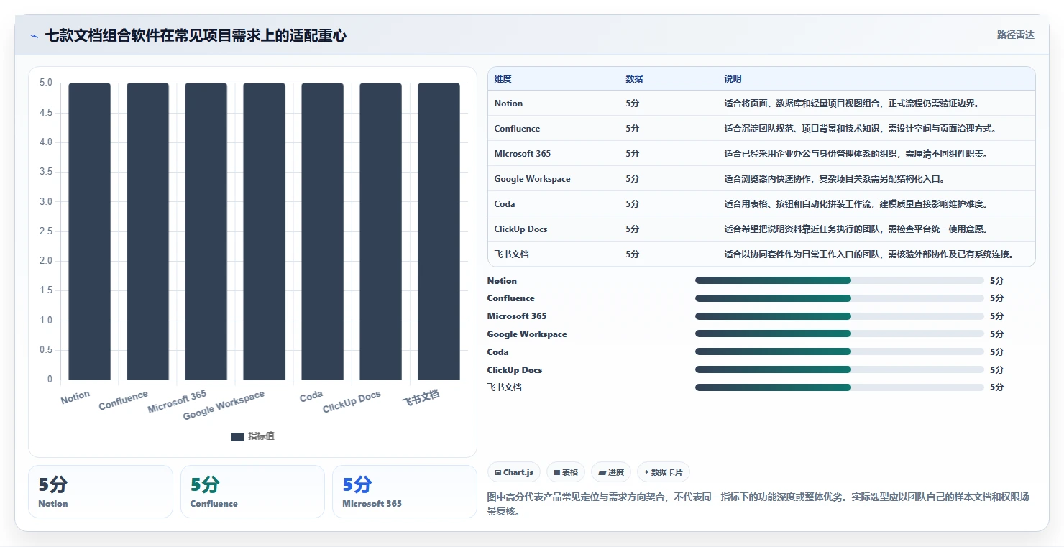Open the Confluence 5分 data card
This screenshot has height=547, width=1064.
(x=252, y=492)
